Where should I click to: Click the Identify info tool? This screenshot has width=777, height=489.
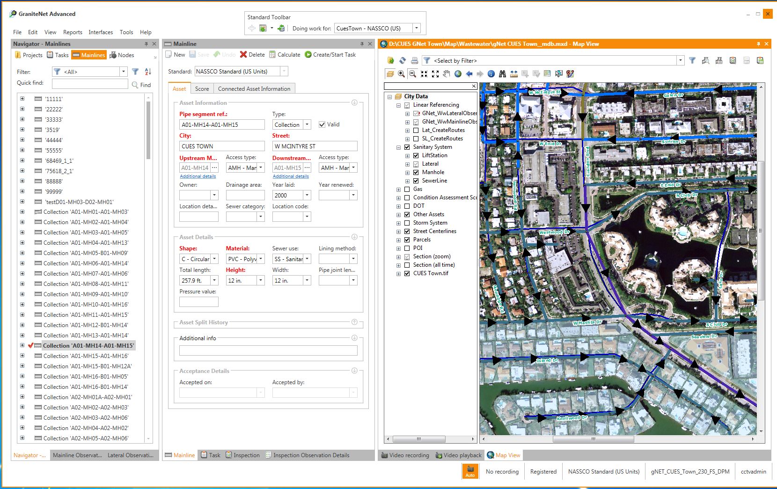tap(491, 73)
